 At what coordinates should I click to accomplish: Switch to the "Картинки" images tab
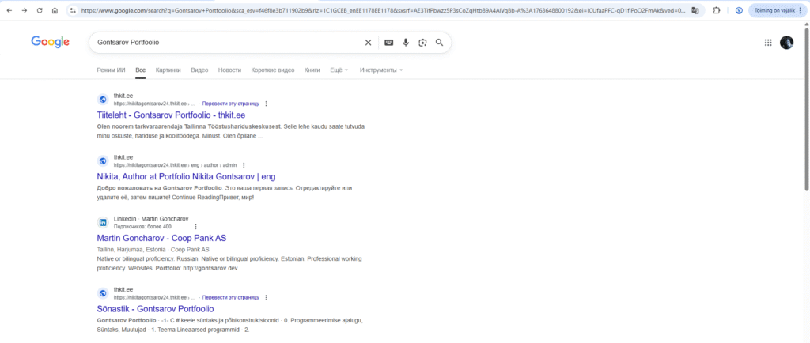168,70
